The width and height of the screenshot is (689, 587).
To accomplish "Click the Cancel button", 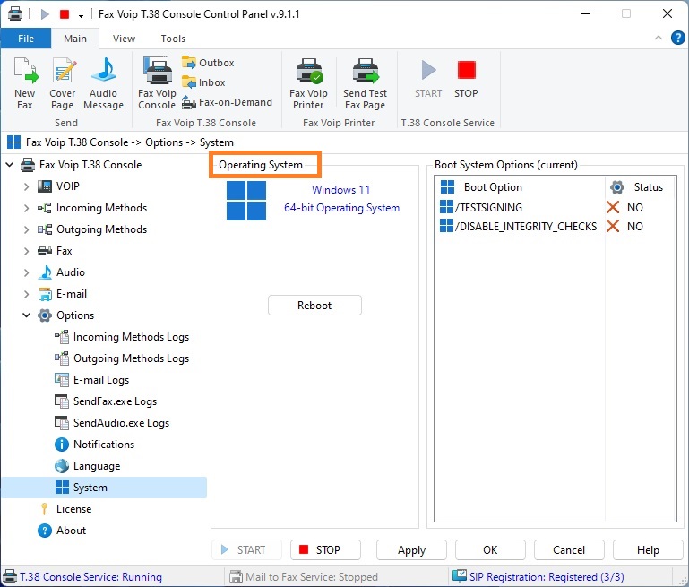I will click(x=569, y=550).
